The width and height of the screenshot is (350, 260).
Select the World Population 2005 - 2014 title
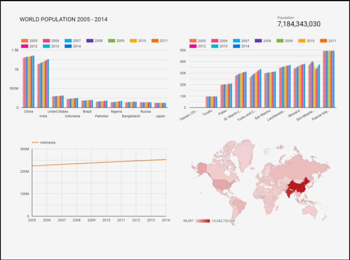click(x=64, y=19)
